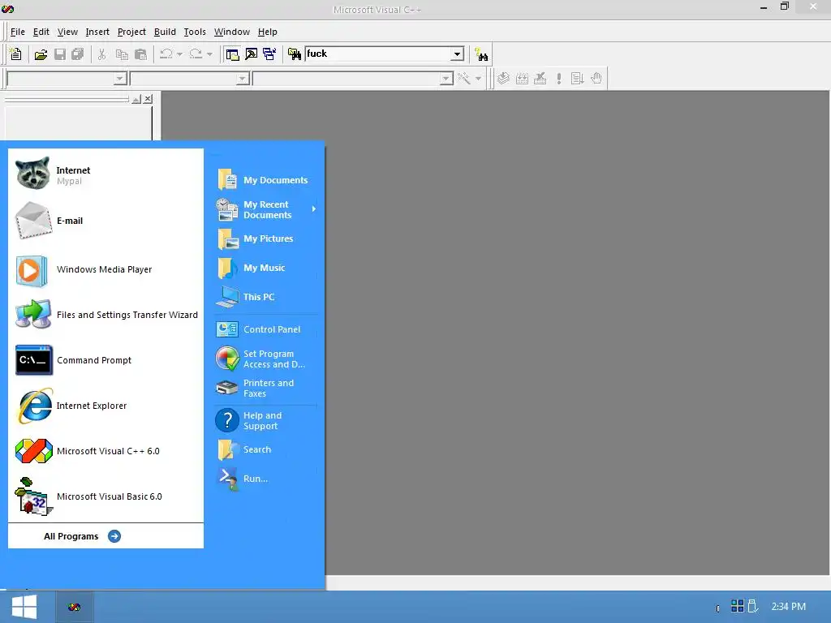This screenshot has width=831, height=623.
Task: Open the Edit menu
Action: click(41, 32)
